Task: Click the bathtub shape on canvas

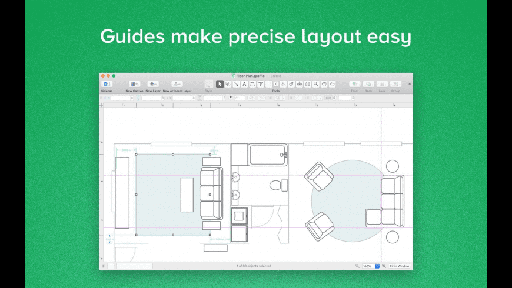Action: [268, 155]
